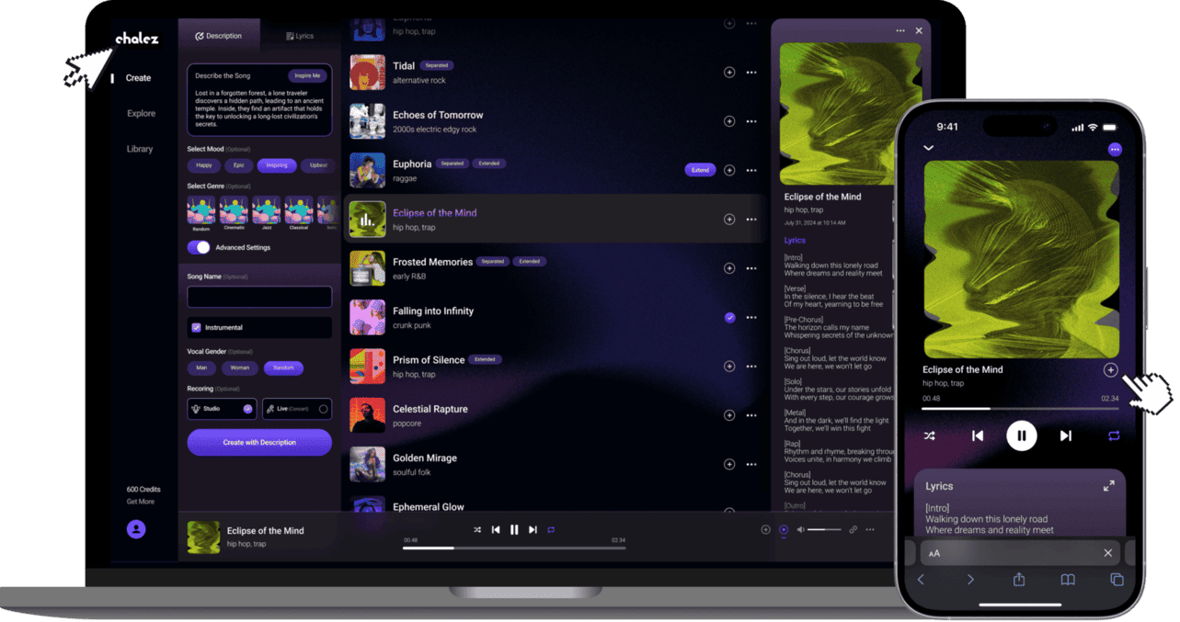This screenshot has height=622, width=1180.
Task: Mute using laptop player volume icon
Action: click(x=800, y=529)
